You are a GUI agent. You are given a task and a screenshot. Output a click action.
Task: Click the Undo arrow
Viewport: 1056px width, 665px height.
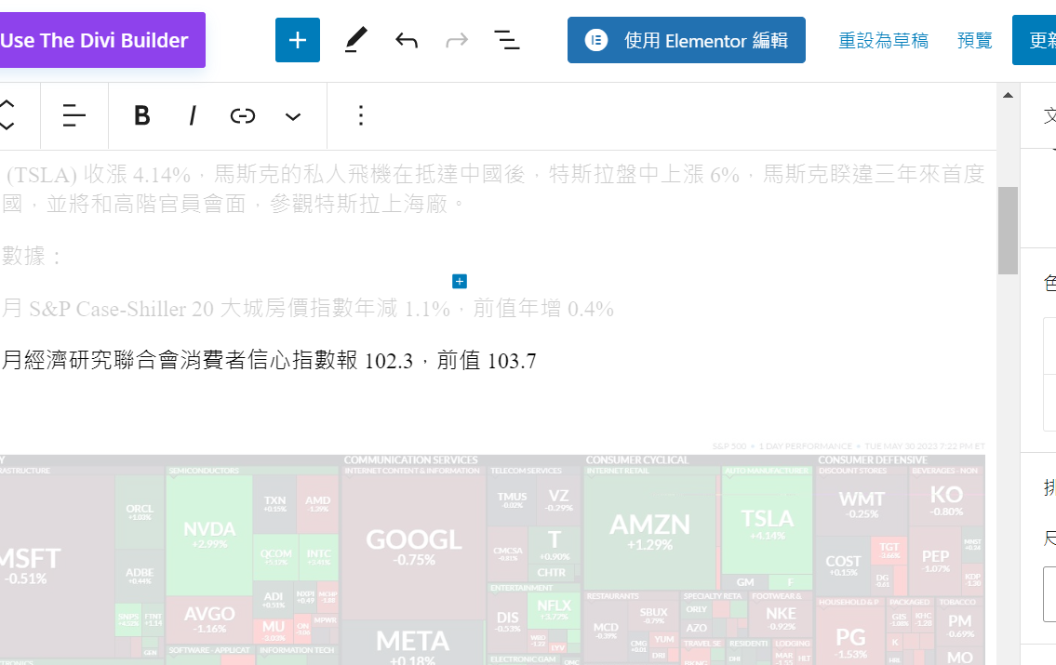407,40
